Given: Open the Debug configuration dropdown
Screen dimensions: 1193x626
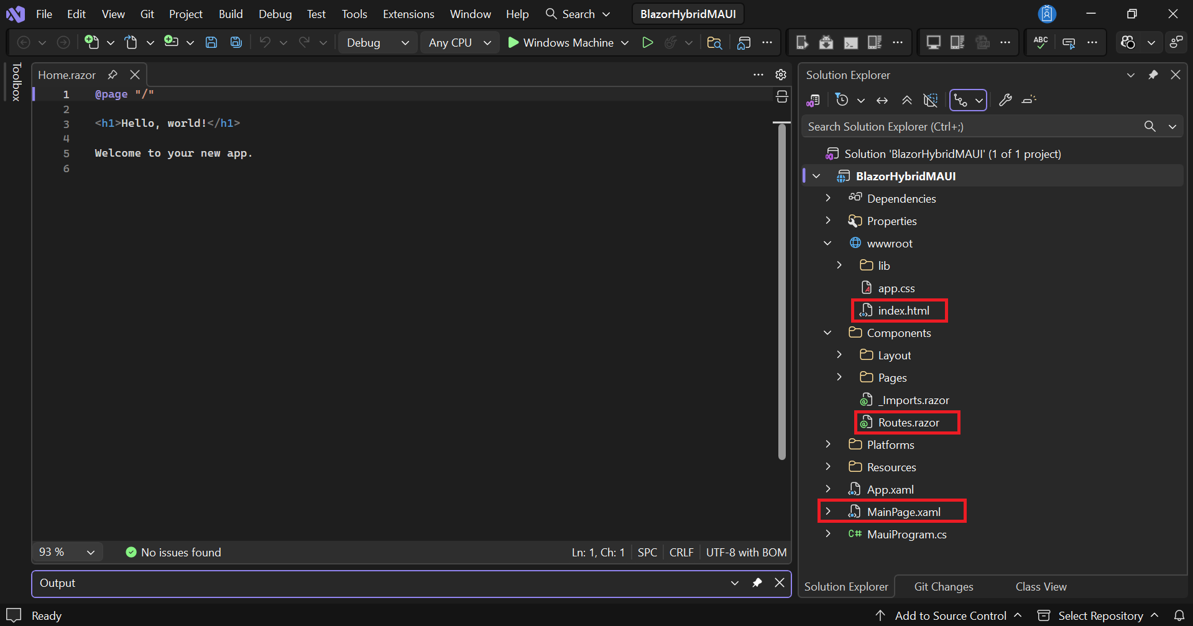Looking at the screenshot, I should pyautogui.click(x=378, y=42).
